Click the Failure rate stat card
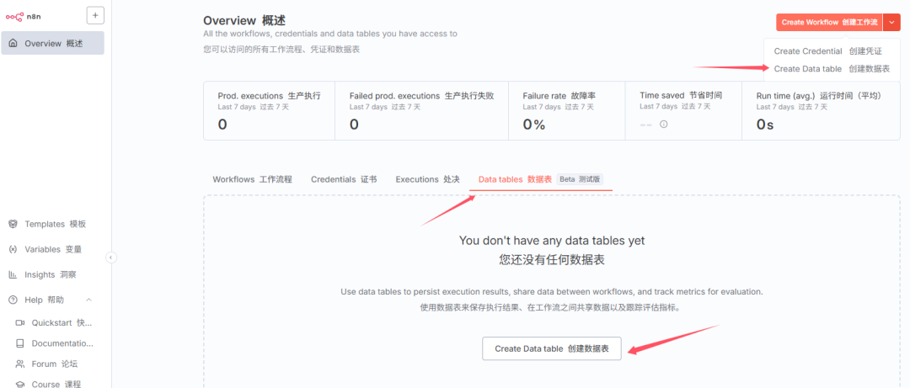 tap(567, 111)
